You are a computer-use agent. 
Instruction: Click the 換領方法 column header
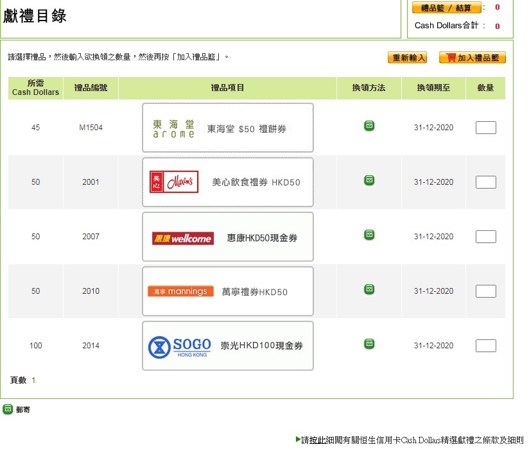pyautogui.click(x=369, y=88)
